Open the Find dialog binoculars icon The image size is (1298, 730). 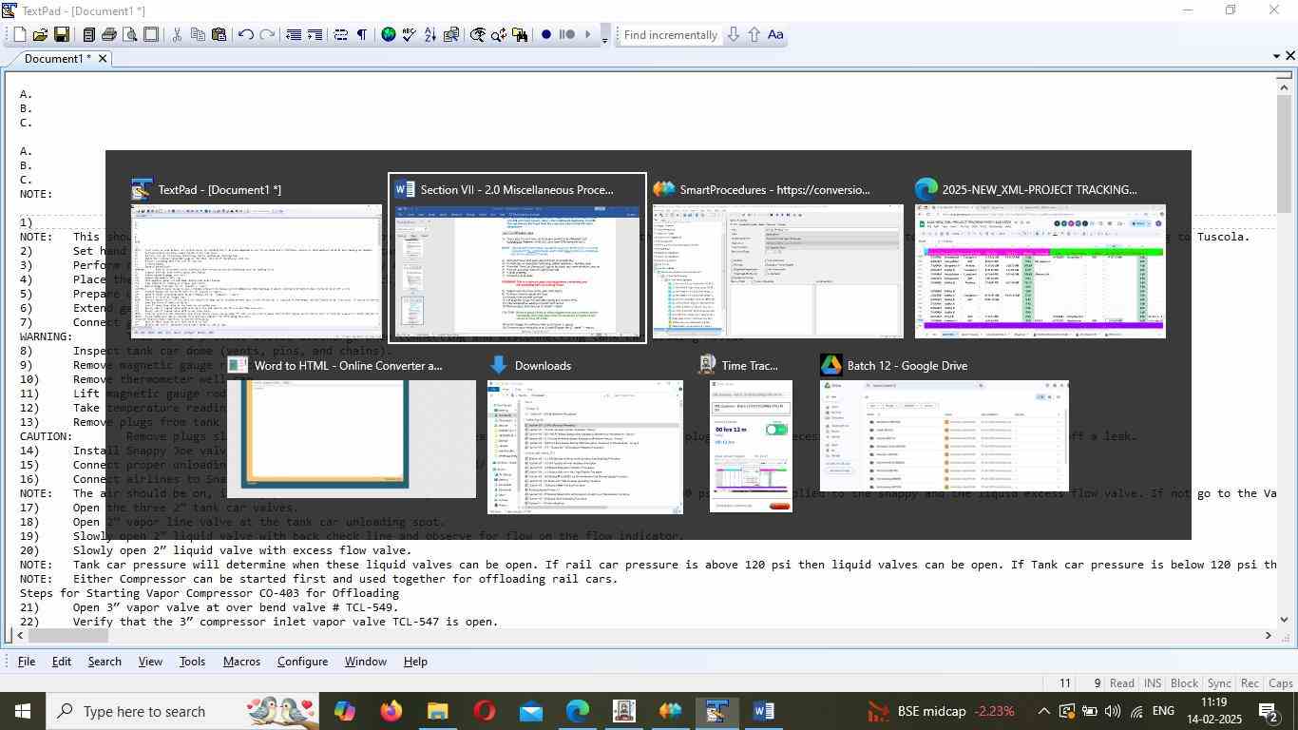point(477,34)
